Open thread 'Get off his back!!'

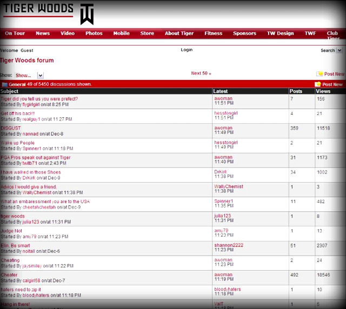point(18,113)
